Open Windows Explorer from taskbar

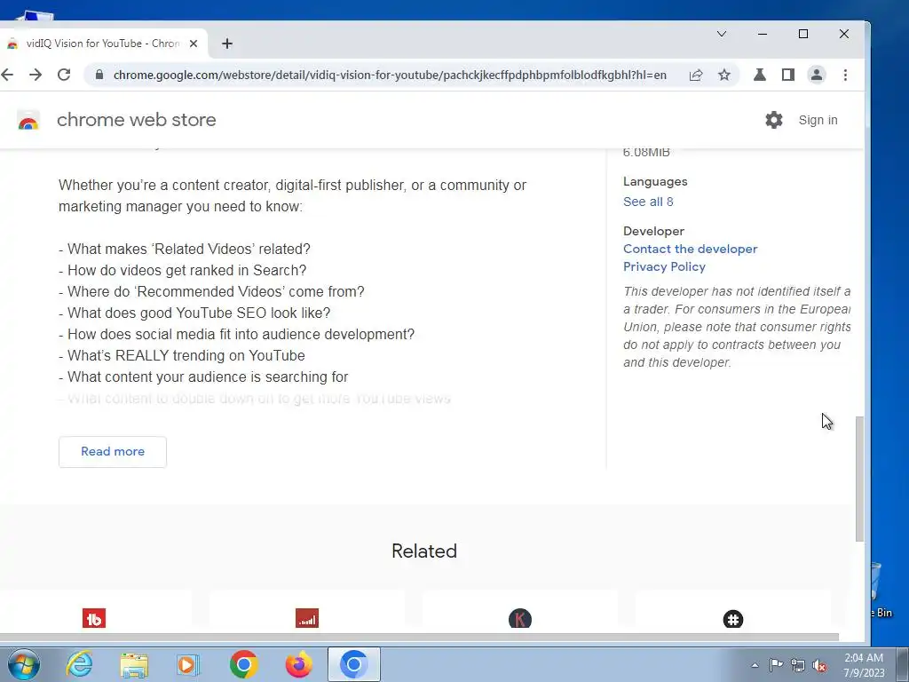pos(135,664)
